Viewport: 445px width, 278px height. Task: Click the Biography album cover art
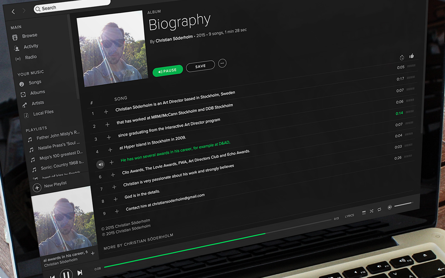[112, 49]
